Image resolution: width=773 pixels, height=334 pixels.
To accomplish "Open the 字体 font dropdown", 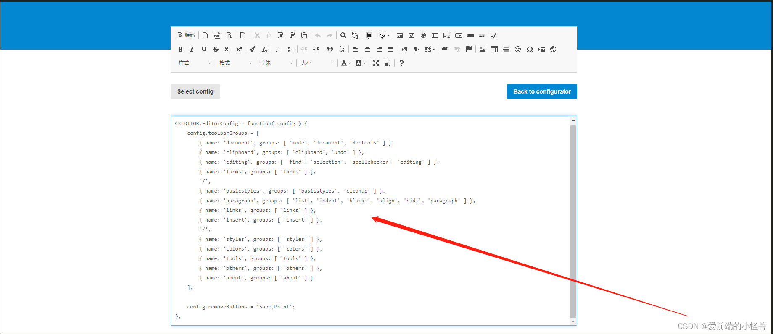I will (276, 63).
